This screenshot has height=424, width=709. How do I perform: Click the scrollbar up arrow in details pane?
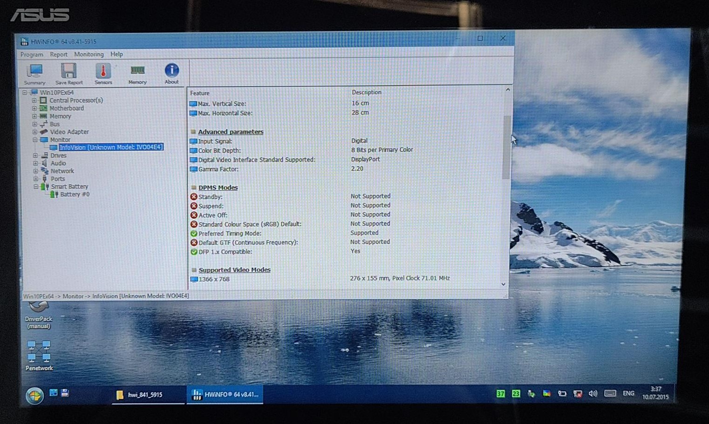(507, 89)
